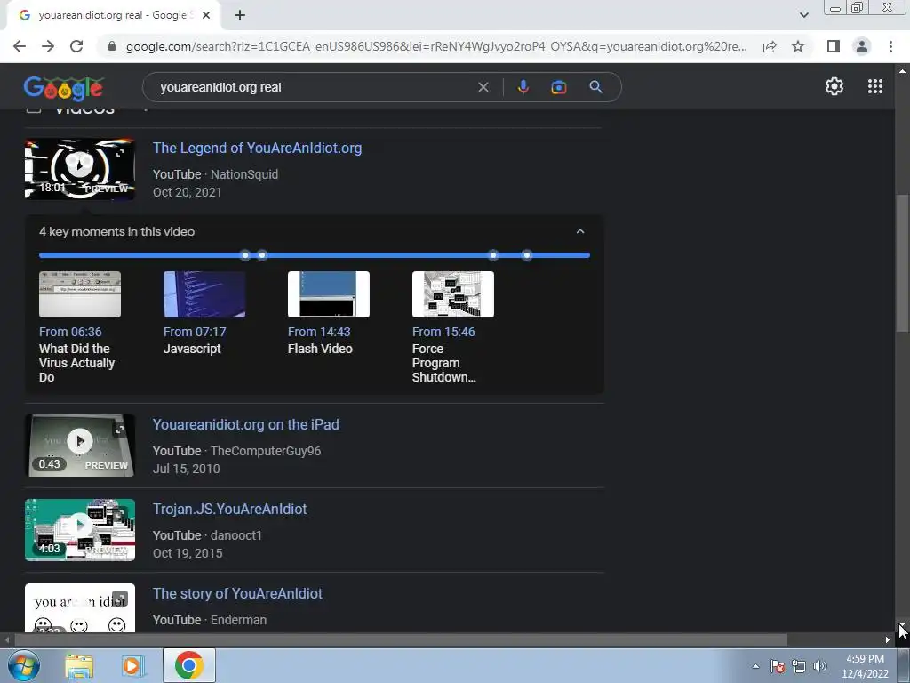
Task: Submit search with magnifying glass icon
Action: pos(595,87)
